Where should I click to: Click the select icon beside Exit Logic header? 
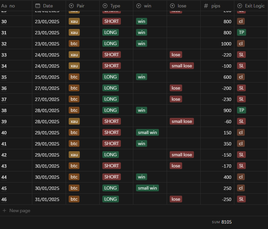(239, 6)
